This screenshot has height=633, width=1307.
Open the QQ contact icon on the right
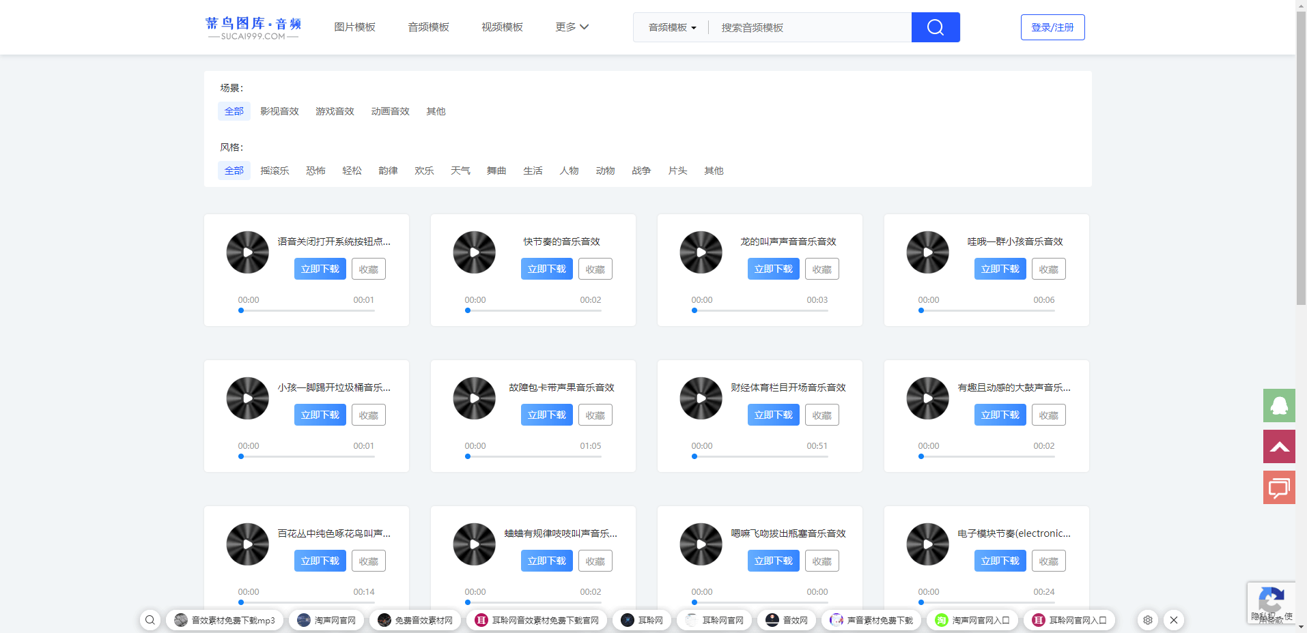(1278, 405)
